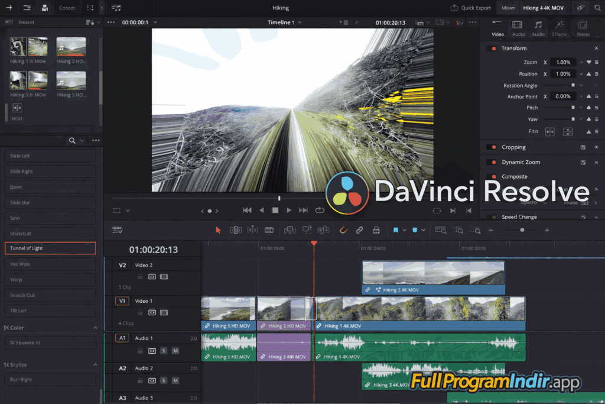605x404 pixels.
Task: Switch to Trim edit mode
Action: point(235,230)
